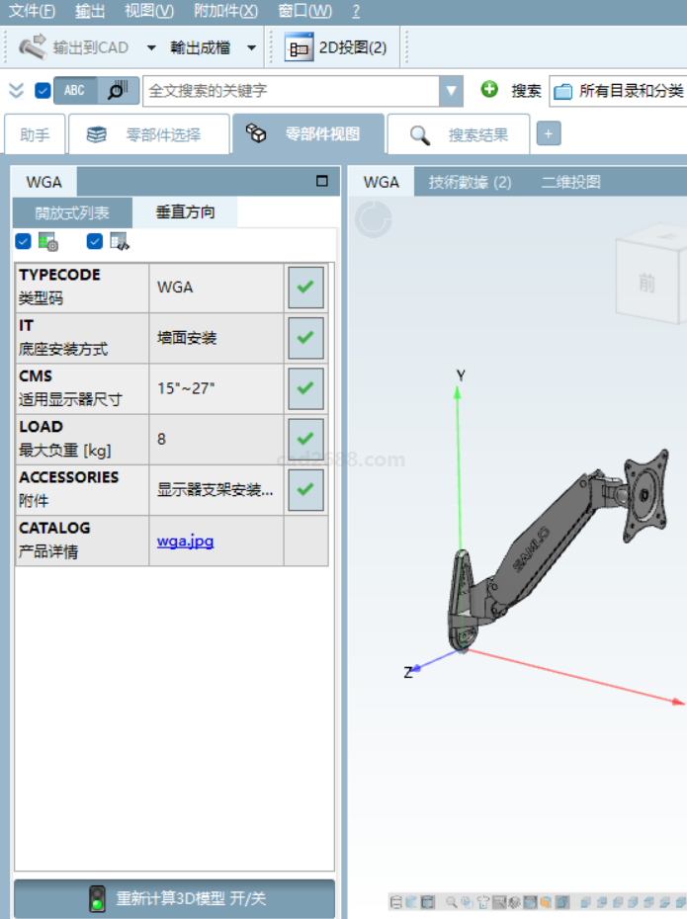Open the 输出到CAD dropdown arrow

(151, 47)
